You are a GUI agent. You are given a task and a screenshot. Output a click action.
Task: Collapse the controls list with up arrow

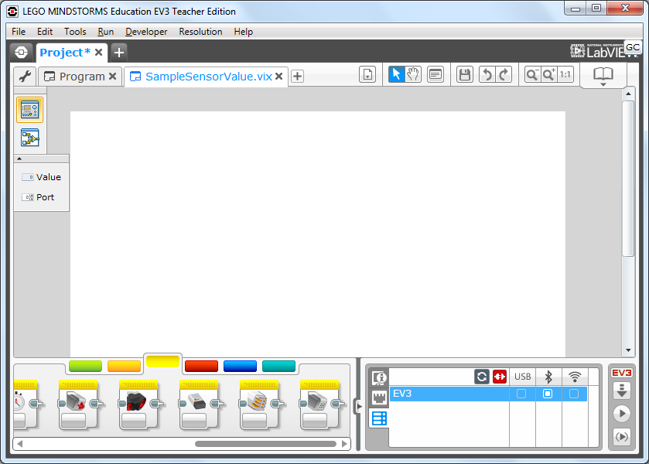(19, 159)
